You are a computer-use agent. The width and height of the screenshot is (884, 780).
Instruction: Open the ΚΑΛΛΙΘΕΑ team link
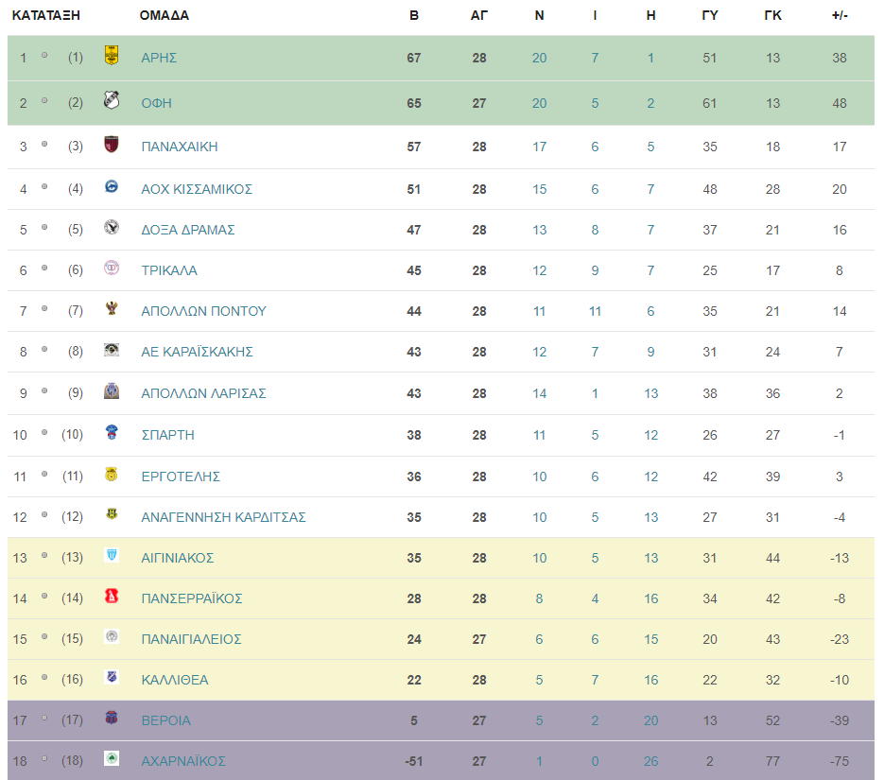coord(175,680)
